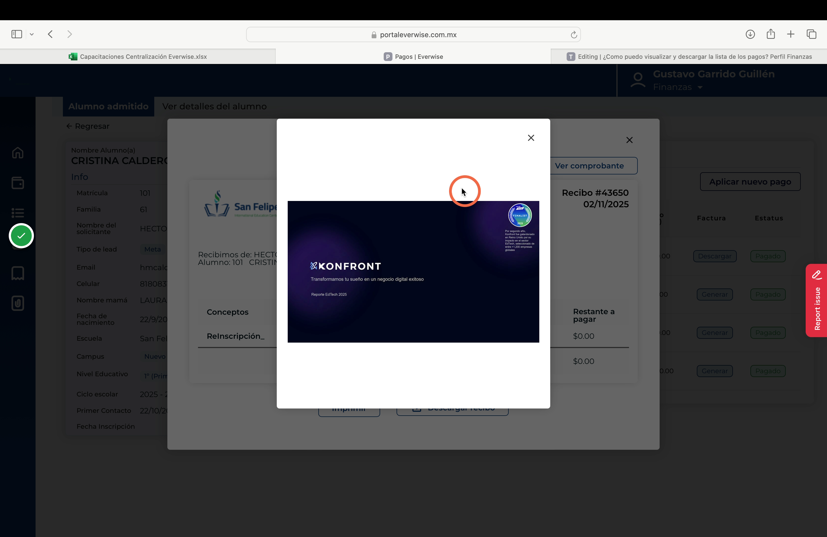Open the paperclip attachment sidebar icon
827x537 pixels.
tap(18, 303)
